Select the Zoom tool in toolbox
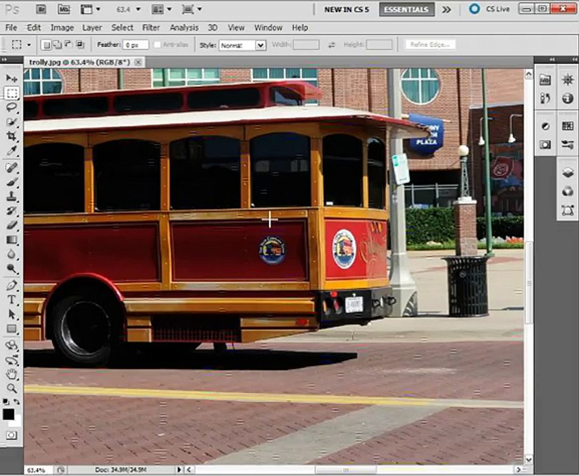 (11, 388)
